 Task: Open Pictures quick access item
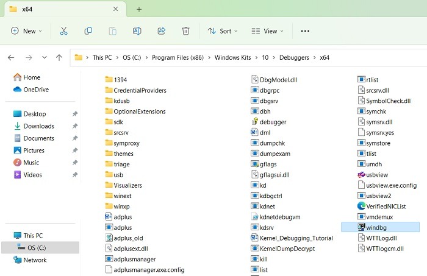[x=29, y=150]
